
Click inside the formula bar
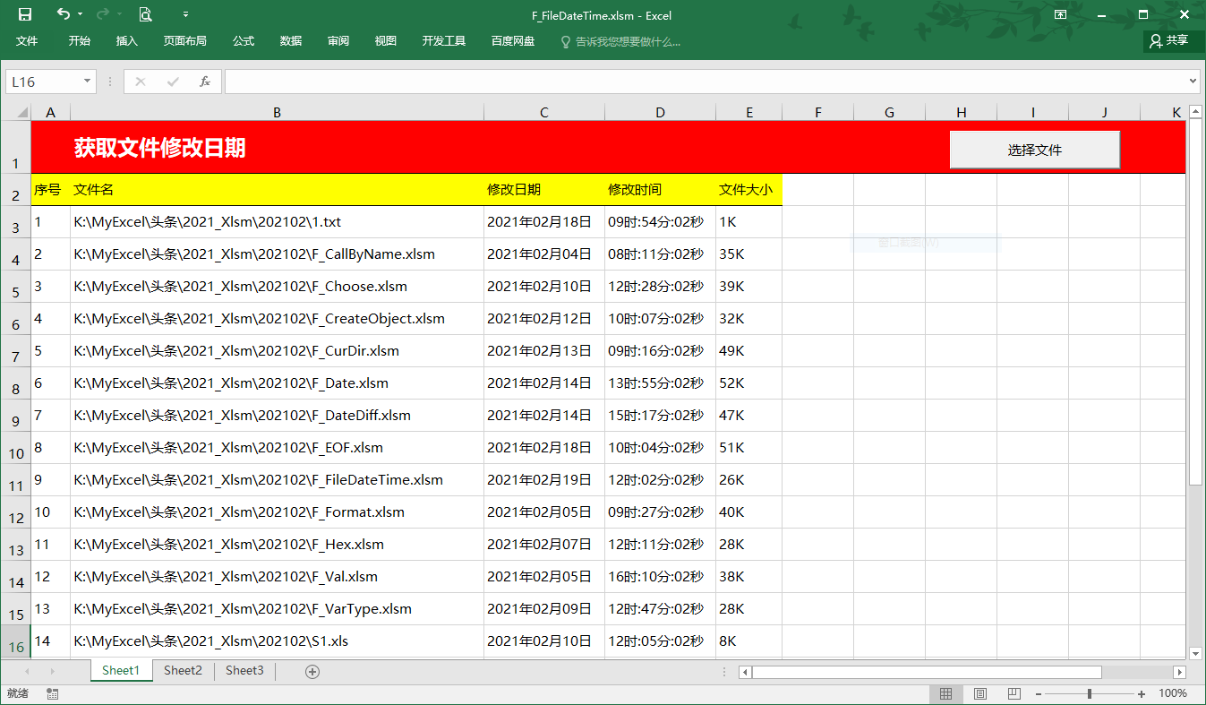pos(705,82)
